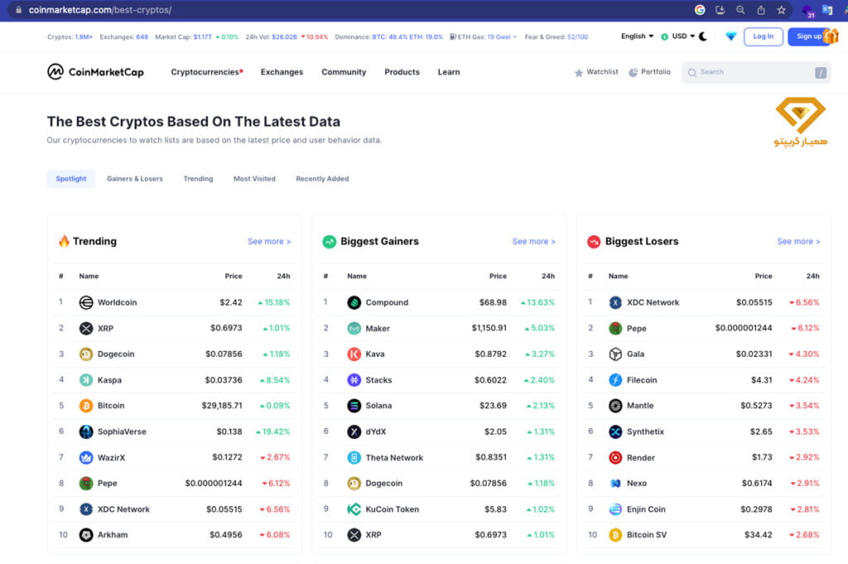848x564 pixels.
Task: Click the Theta Network coin icon
Action: [x=354, y=457]
